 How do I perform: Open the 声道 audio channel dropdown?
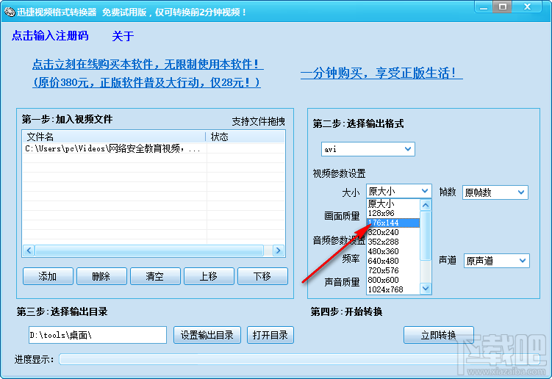(523, 261)
